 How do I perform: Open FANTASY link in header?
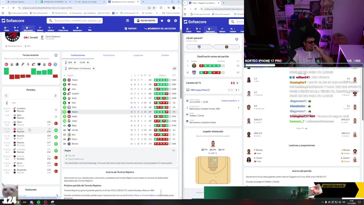tap(131, 28)
